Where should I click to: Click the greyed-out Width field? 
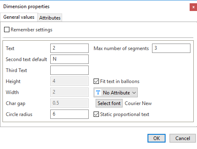pos(69,92)
